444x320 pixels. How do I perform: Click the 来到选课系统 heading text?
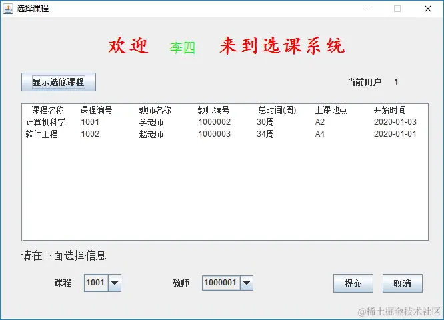tap(282, 45)
